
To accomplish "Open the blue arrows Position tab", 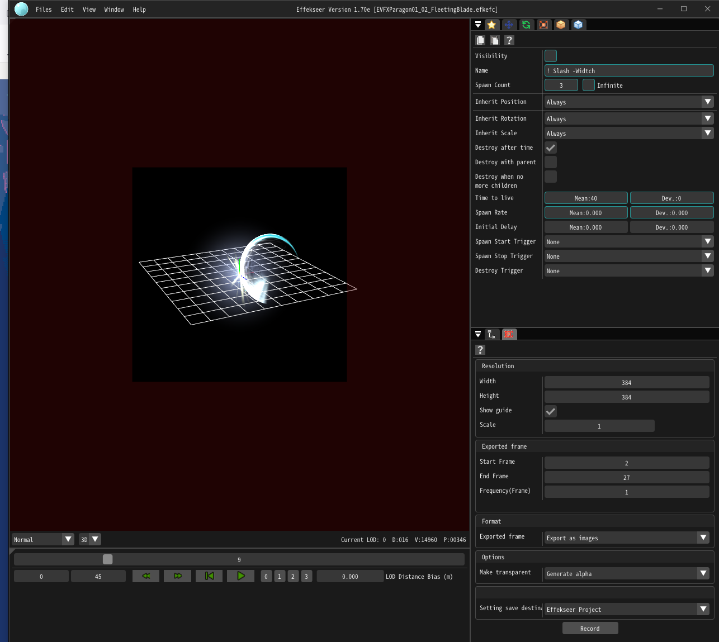I will coord(509,25).
